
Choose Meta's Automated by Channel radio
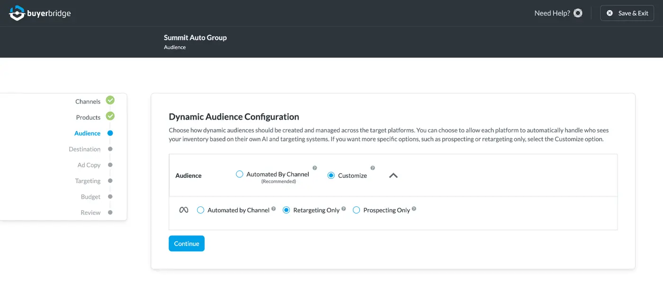pyautogui.click(x=201, y=210)
